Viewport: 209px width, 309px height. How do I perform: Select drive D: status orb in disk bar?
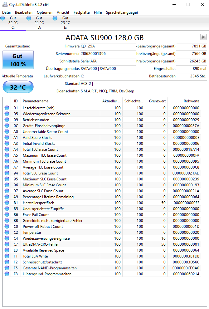tap(29, 18)
